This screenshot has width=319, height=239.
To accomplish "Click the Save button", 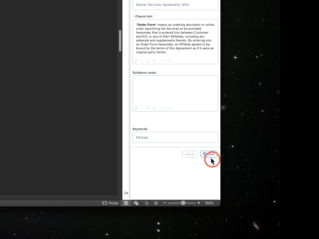I will coord(209,154).
